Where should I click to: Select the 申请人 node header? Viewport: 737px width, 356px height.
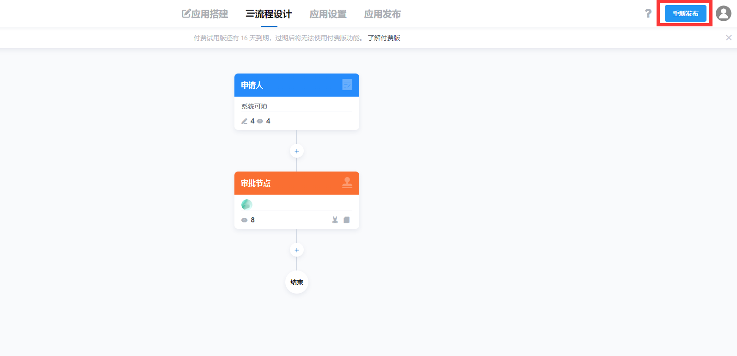click(x=297, y=85)
